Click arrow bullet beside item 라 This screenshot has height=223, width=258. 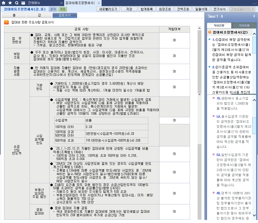(x=214, y=193)
